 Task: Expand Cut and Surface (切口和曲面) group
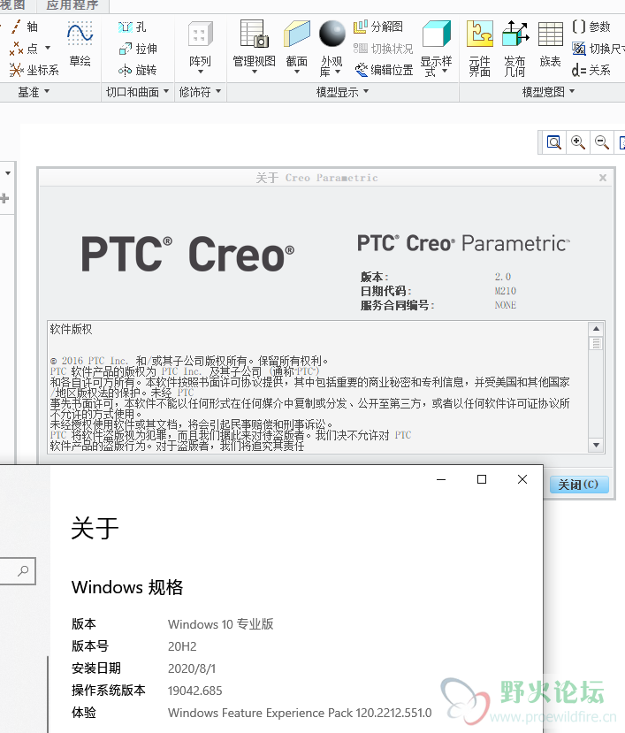[x=137, y=92]
